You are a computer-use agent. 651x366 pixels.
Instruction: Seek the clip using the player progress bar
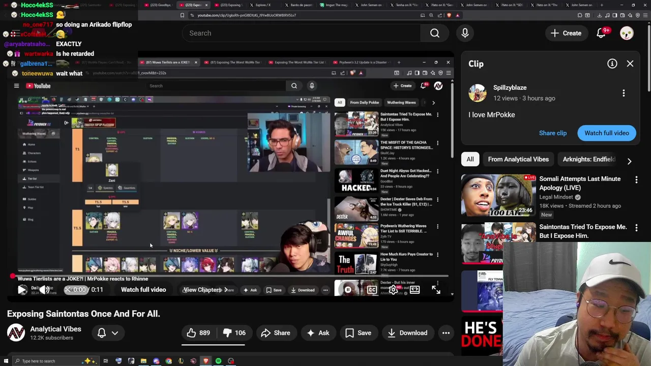[230, 277]
